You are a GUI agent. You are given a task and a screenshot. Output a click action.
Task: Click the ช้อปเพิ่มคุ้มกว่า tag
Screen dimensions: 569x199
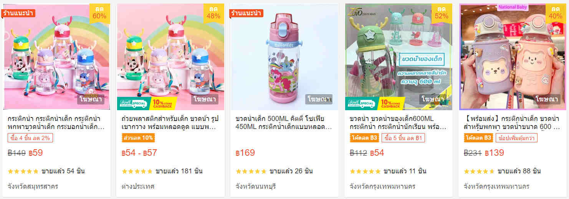click(x=516, y=138)
